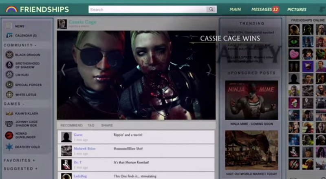Open the Pictures tab

[x=297, y=9]
